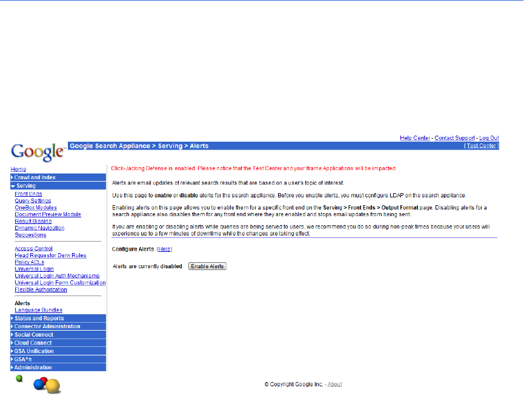Open Policy ACLs
The height and width of the screenshot is (396, 524).
30,262
